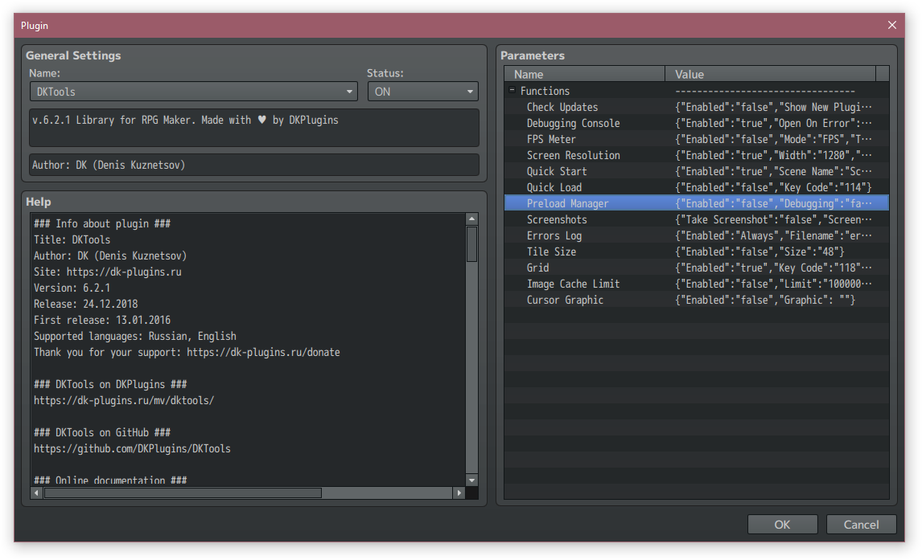Collapse the Functions parameter group
Viewport: 922px width, 560px height.
coord(512,91)
